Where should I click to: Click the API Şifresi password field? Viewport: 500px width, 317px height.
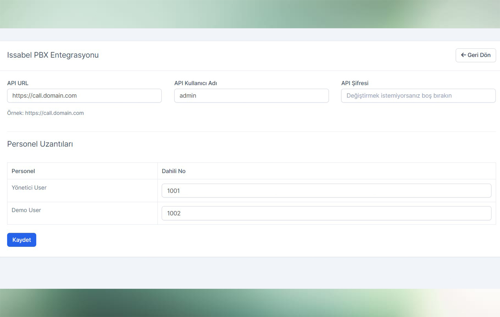[x=418, y=96]
